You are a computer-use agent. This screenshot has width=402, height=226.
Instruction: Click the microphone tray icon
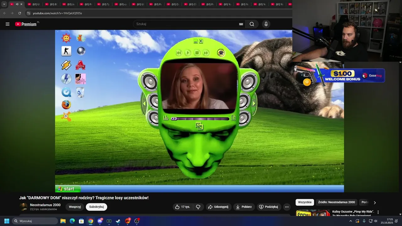[364, 221]
